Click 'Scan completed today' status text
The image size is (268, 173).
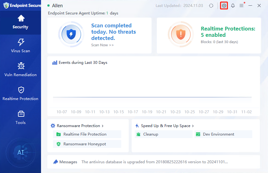pyautogui.click(x=114, y=32)
